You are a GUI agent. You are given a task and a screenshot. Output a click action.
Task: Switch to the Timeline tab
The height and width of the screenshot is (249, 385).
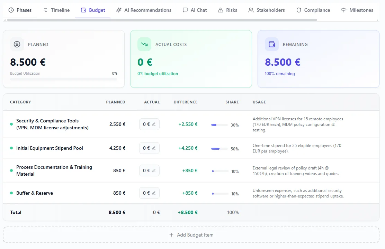[x=56, y=10]
